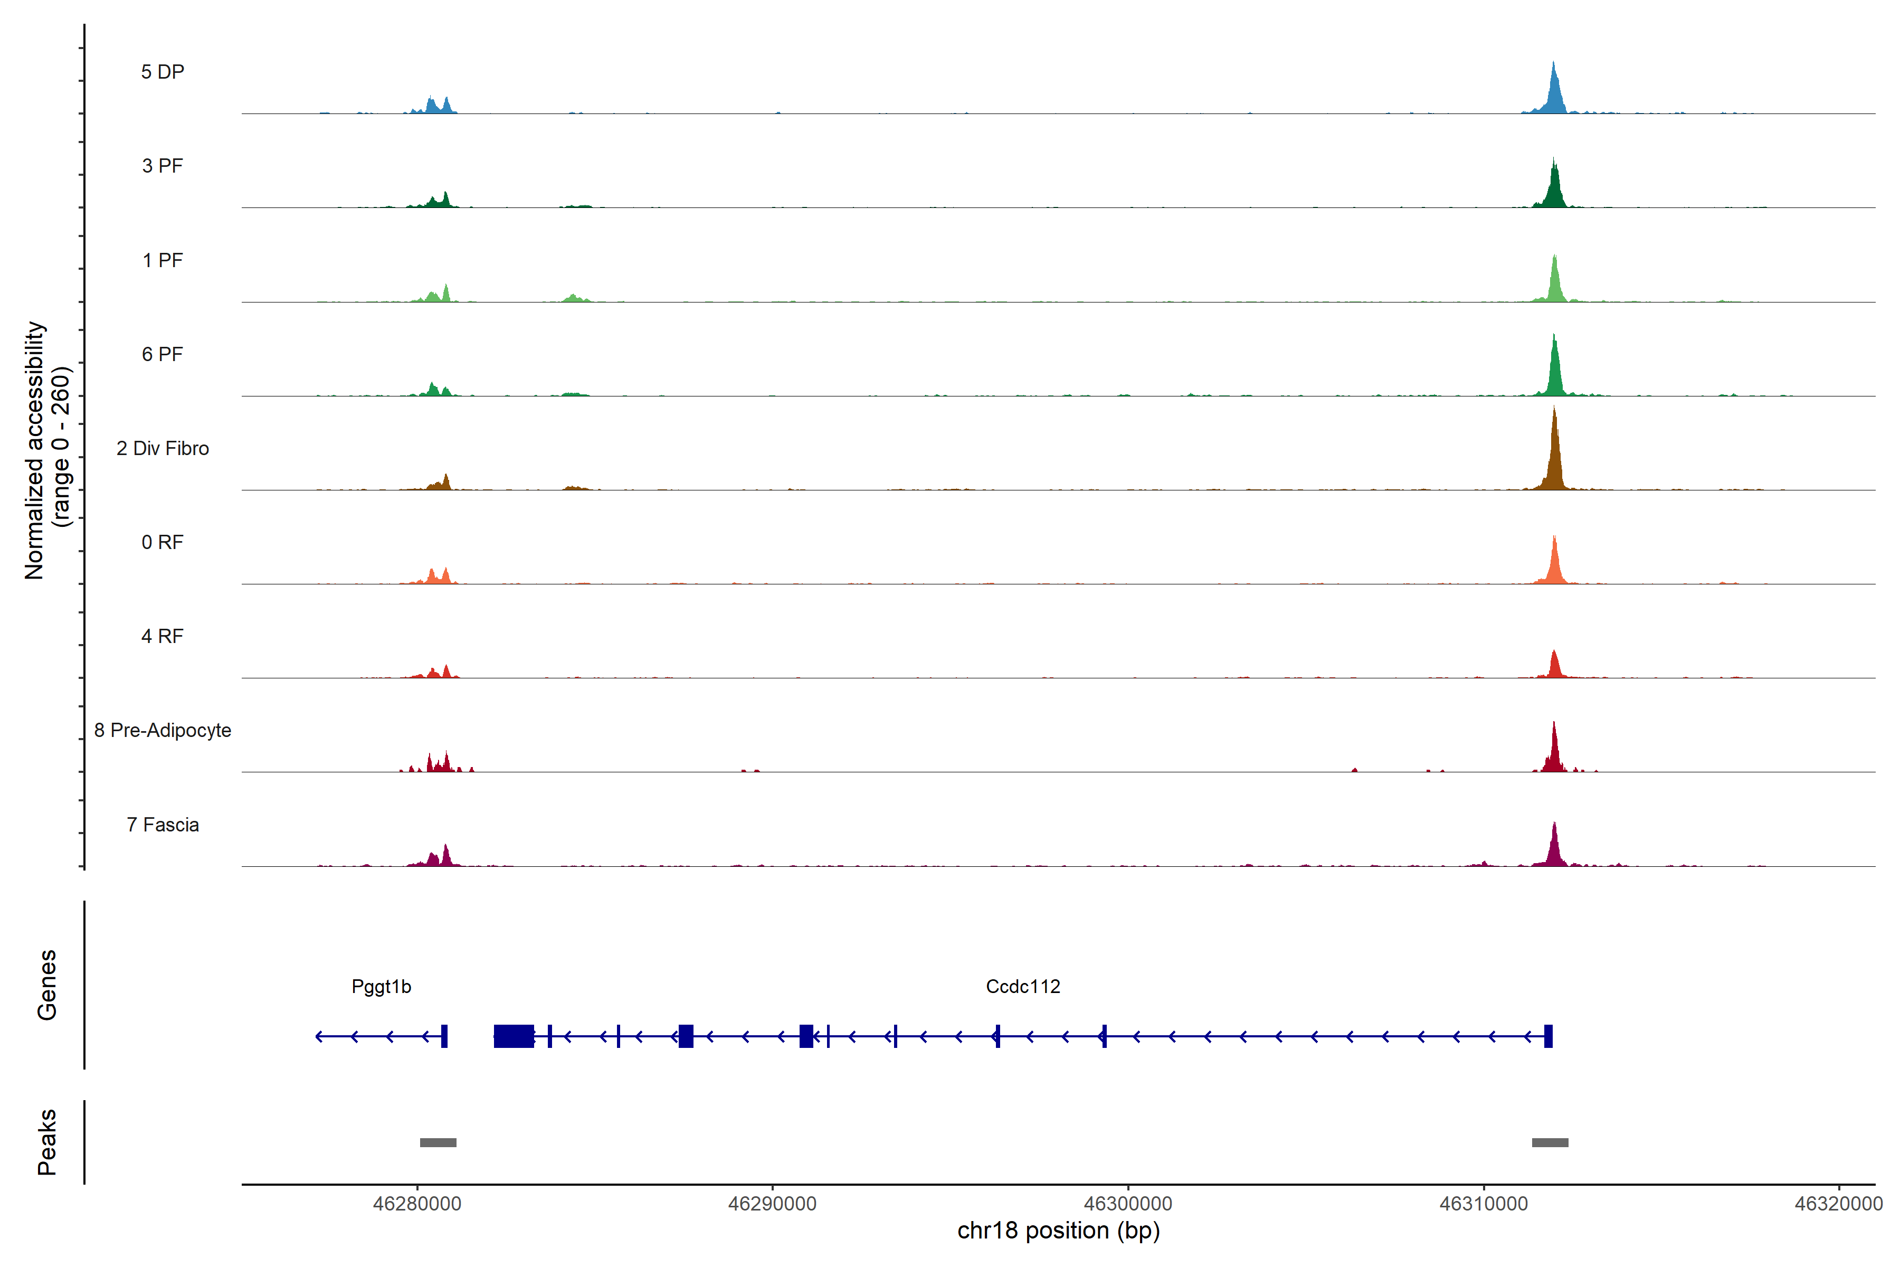Click the 46290000 axis tick label
The image size is (1900, 1267).
click(x=772, y=1204)
